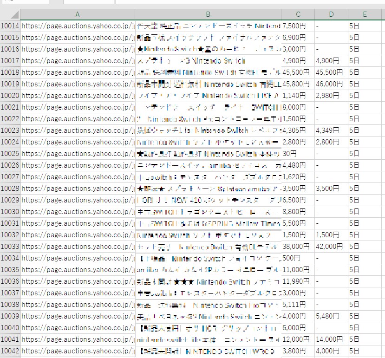This screenshot has height=358, width=385.
Task: Click the 4,480円 cell
Action: coord(298,165)
